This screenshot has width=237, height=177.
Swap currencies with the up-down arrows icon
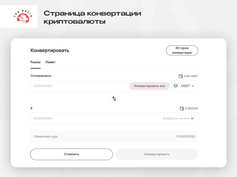[x=114, y=99]
